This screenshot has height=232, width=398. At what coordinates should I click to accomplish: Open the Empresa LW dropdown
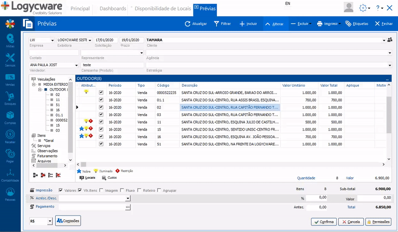tap(52, 40)
